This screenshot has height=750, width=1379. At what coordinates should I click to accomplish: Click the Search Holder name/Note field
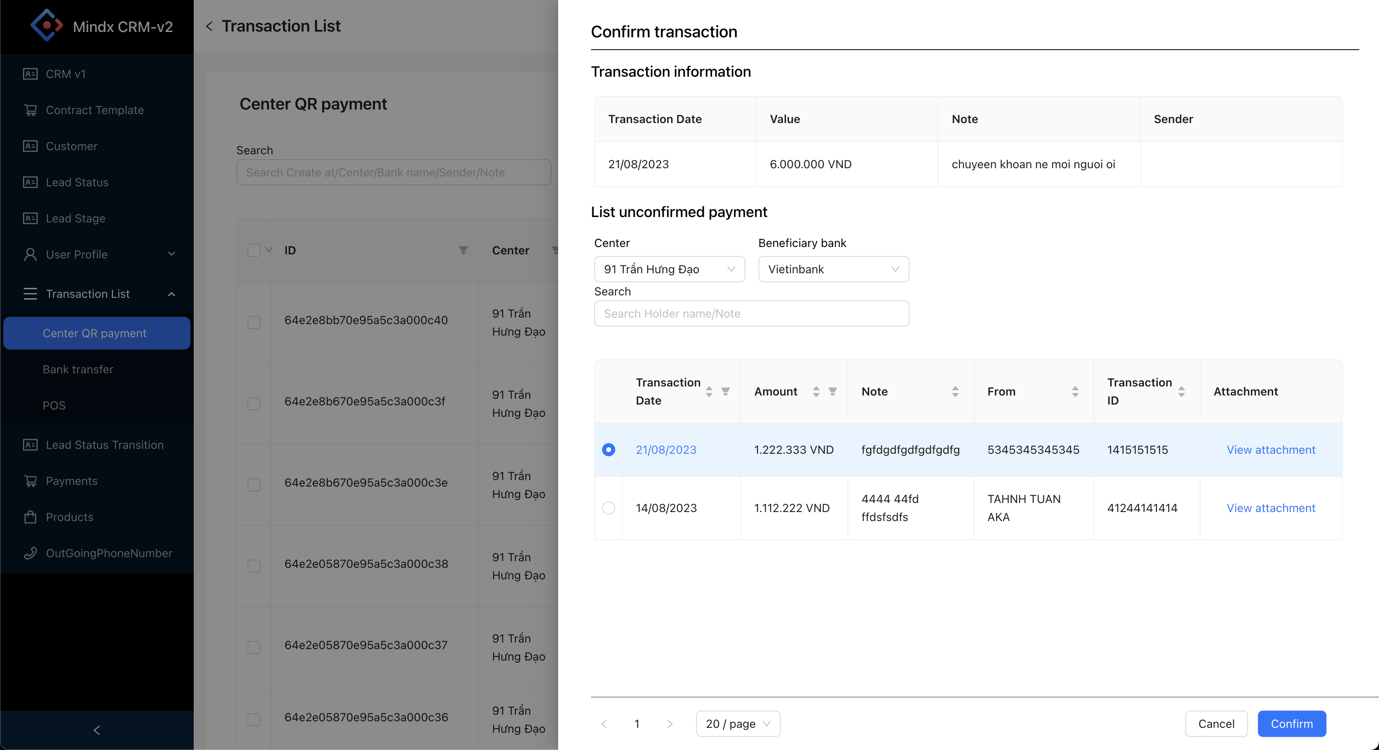(x=751, y=313)
